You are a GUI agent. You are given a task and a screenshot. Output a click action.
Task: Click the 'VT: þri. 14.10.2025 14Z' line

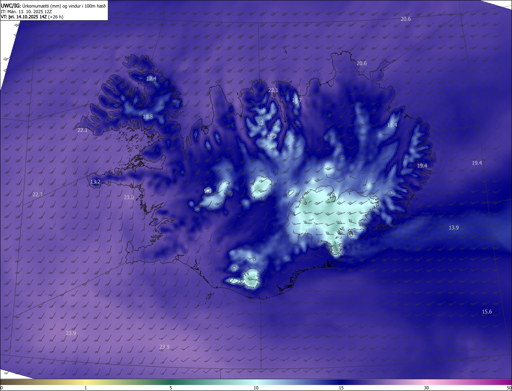coord(32,17)
